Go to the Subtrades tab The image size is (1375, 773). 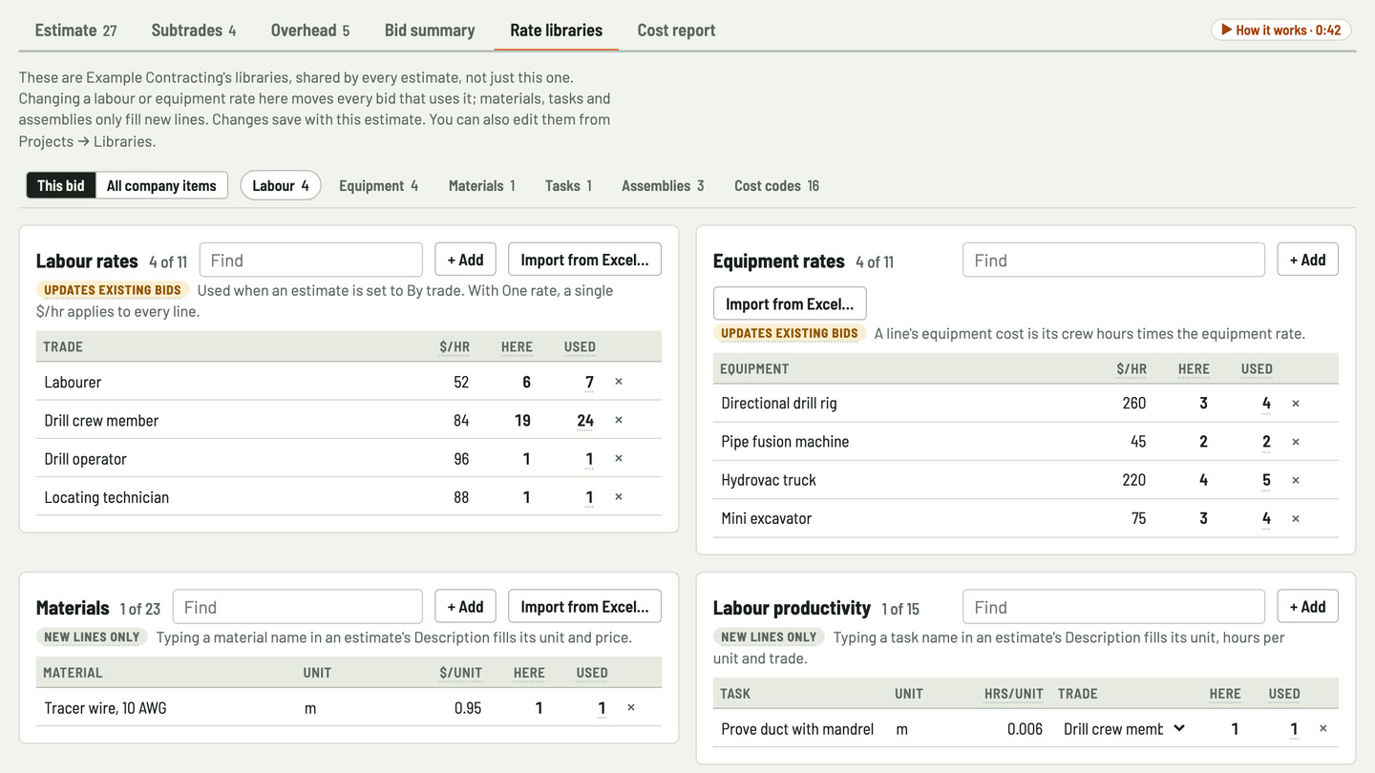194,30
